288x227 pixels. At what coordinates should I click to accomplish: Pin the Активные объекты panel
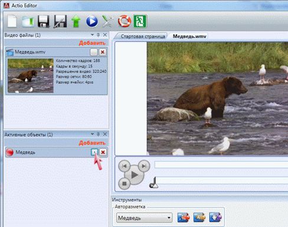pos(98,134)
